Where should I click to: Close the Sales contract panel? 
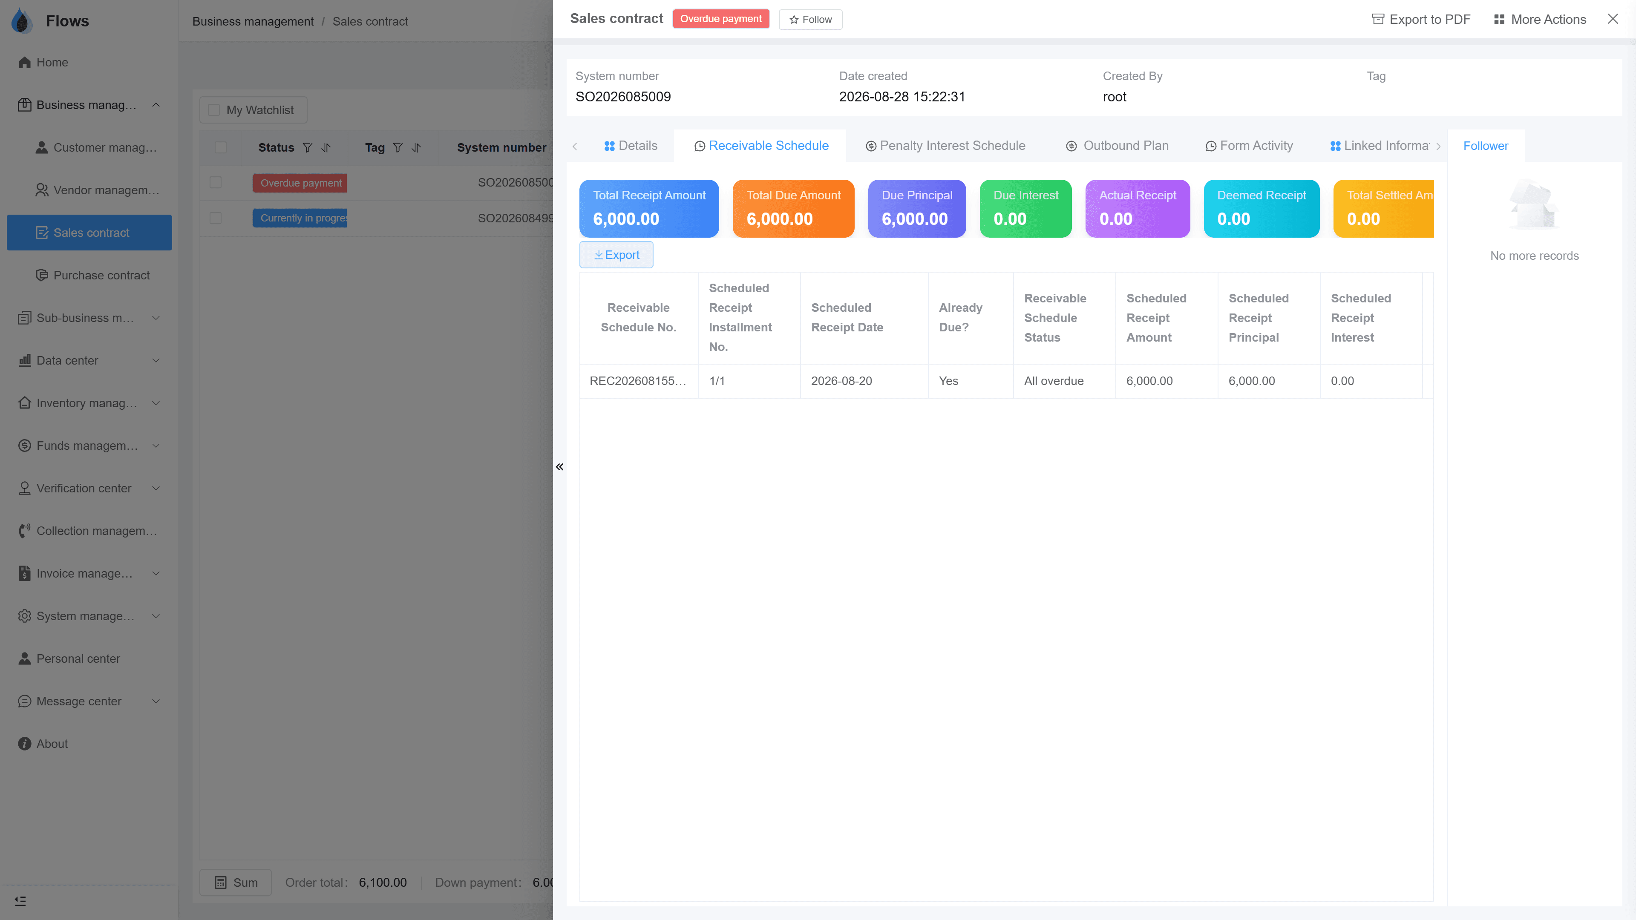(1613, 19)
